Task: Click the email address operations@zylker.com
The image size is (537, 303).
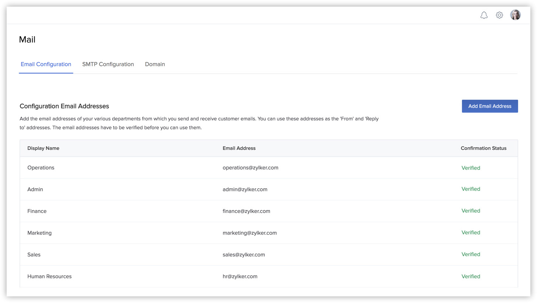Action: coord(250,168)
